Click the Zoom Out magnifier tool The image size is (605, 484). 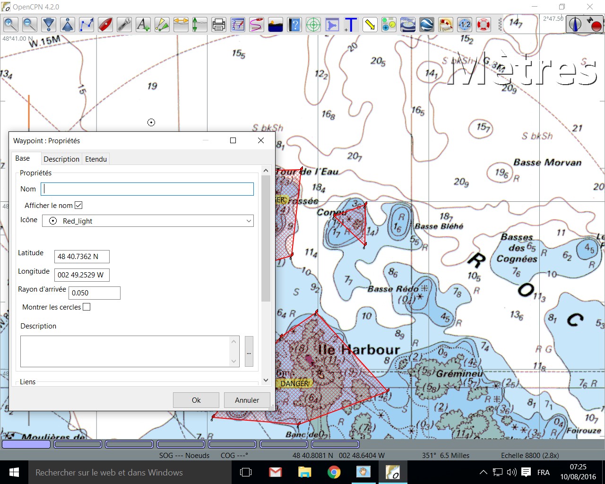tap(29, 24)
